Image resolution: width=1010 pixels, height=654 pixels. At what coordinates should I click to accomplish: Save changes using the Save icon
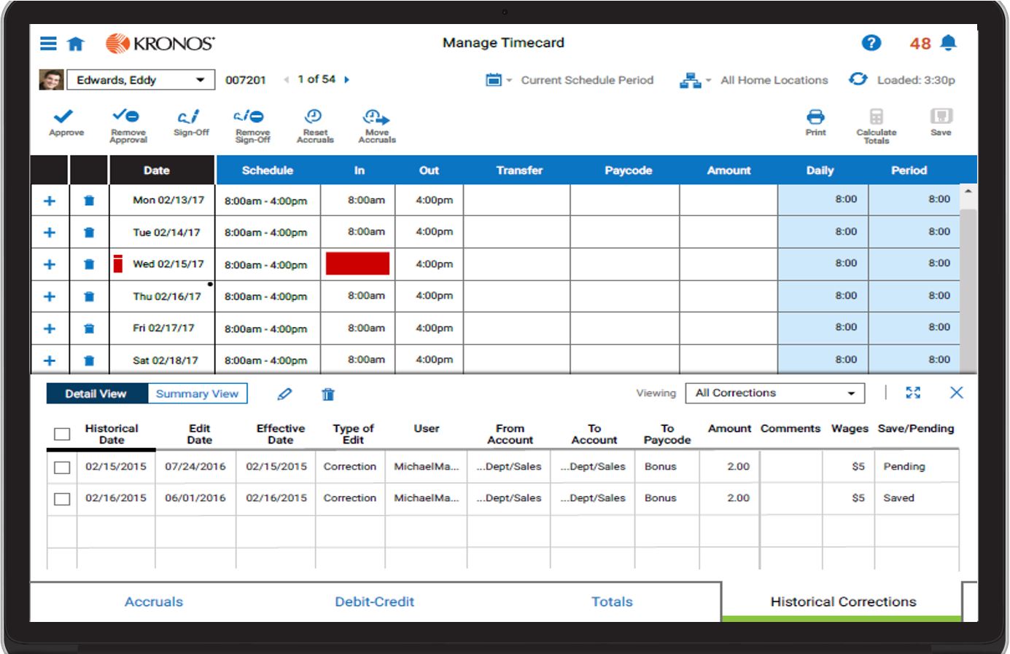click(941, 122)
